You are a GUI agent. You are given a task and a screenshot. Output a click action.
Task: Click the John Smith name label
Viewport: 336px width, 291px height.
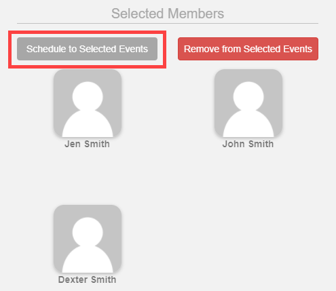pyautogui.click(x=248, y=144)
